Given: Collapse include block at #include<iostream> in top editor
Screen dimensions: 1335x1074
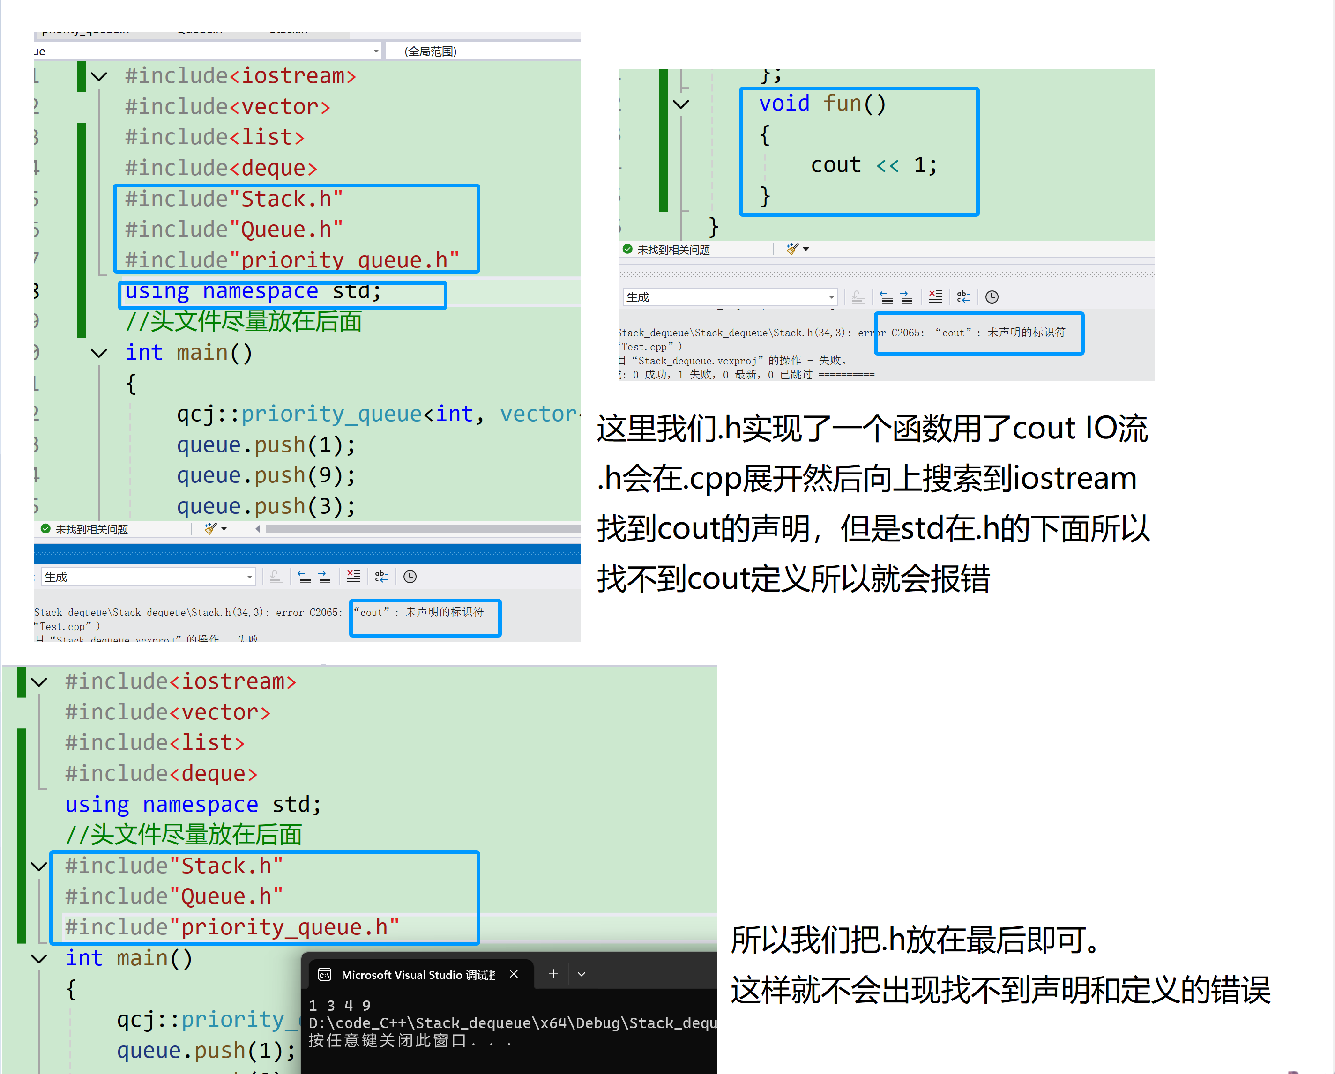Looking at the screenshot, I should click(99, 77).
